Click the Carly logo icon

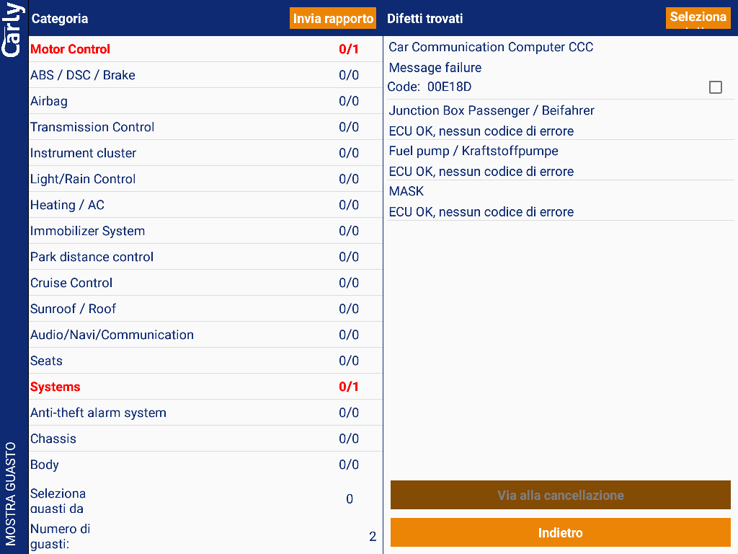pos(13,30)
